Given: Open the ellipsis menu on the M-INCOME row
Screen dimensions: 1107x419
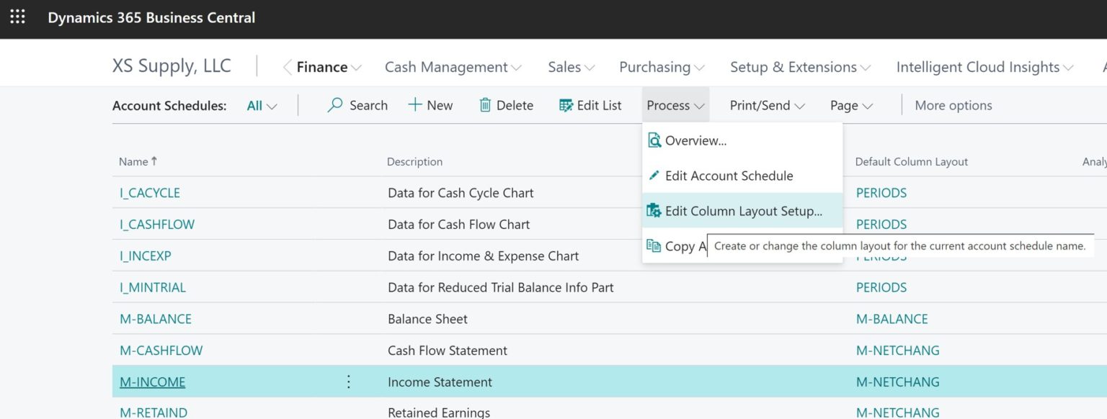Looking at the screenshot, I should [x=348, y=382].
